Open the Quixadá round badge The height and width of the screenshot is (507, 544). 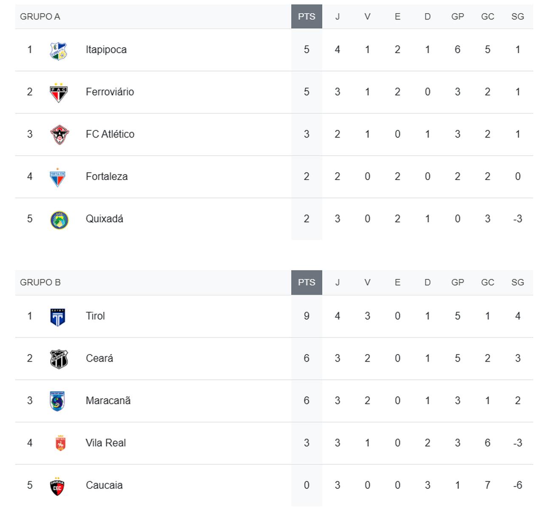tap(59, 220)
